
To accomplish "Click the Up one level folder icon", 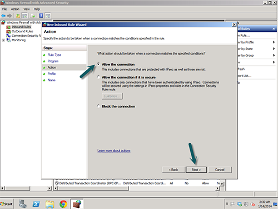I will pyautogui.click(x=18, y=16).
